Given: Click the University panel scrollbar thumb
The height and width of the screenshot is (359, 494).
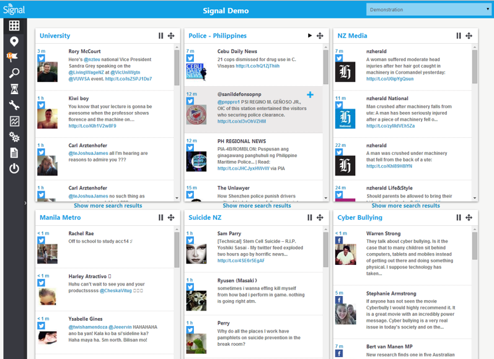Looking at the screenshot, I should pos(177,68).
